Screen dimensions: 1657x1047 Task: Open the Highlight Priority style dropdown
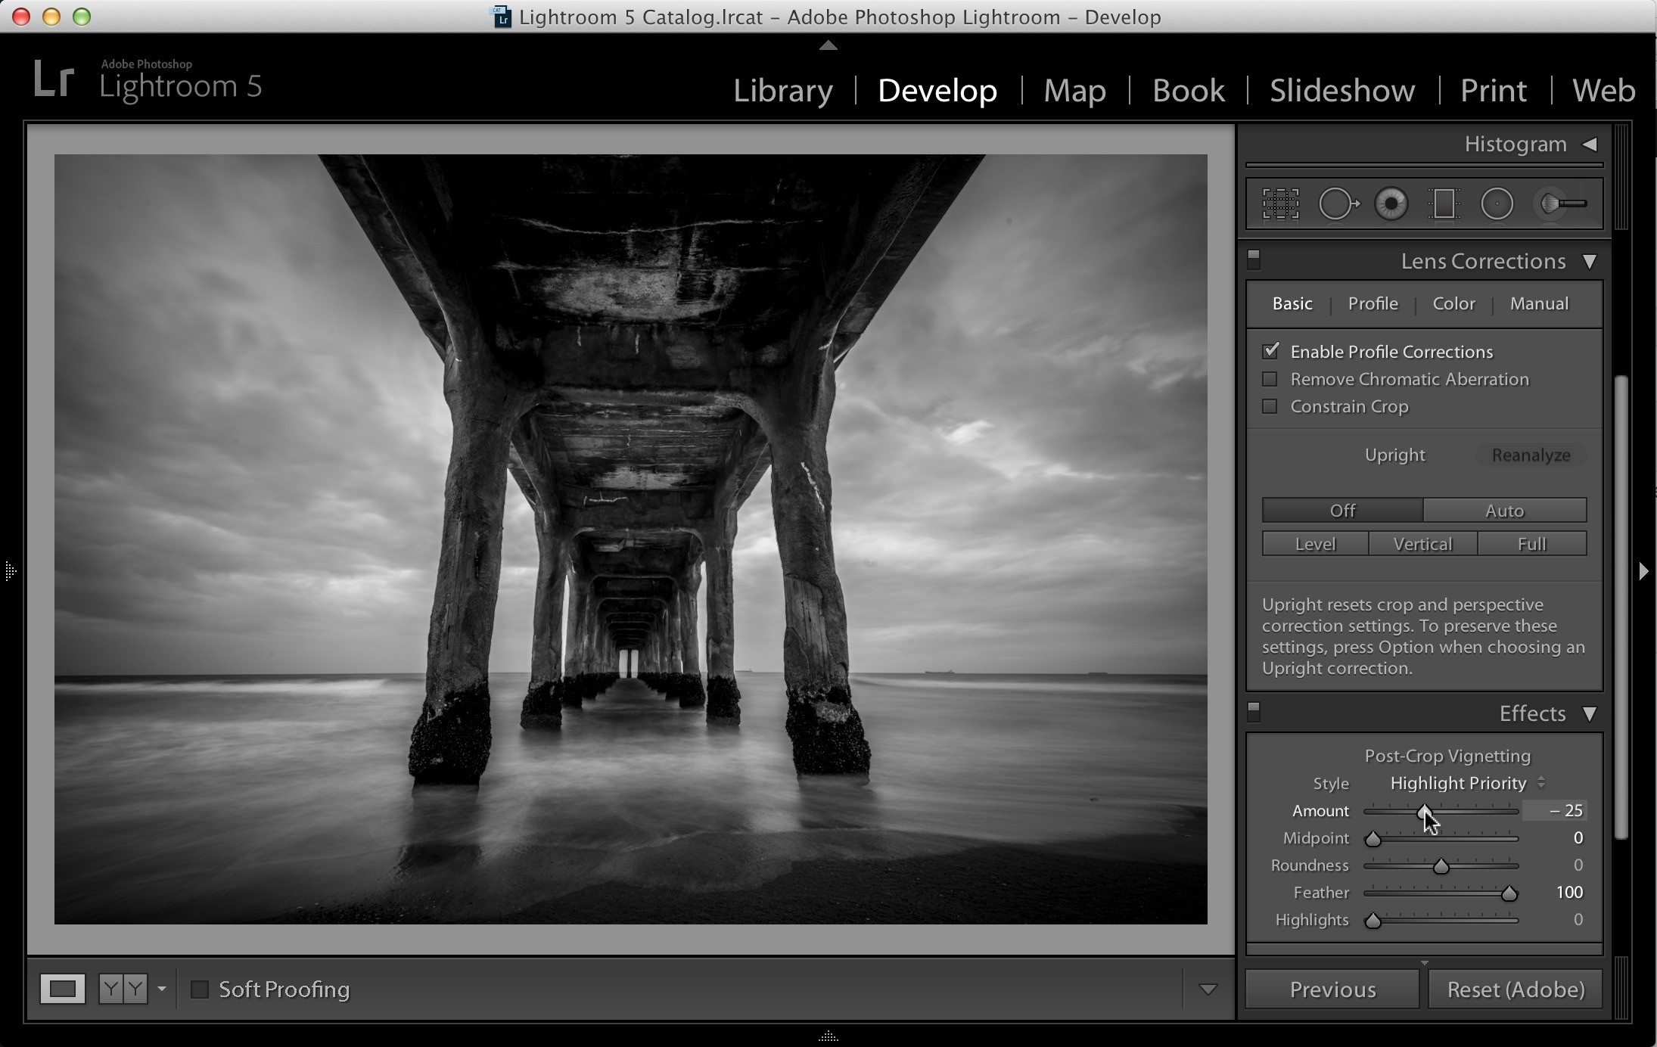[1466, 783]
